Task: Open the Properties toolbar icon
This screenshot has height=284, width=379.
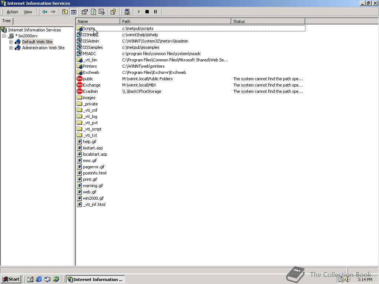Action: point(85,12)
